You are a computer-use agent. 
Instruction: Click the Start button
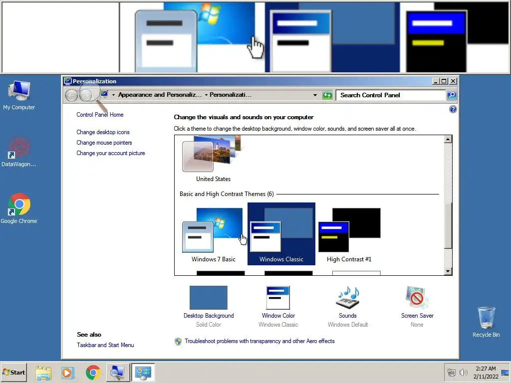(13, 372)
